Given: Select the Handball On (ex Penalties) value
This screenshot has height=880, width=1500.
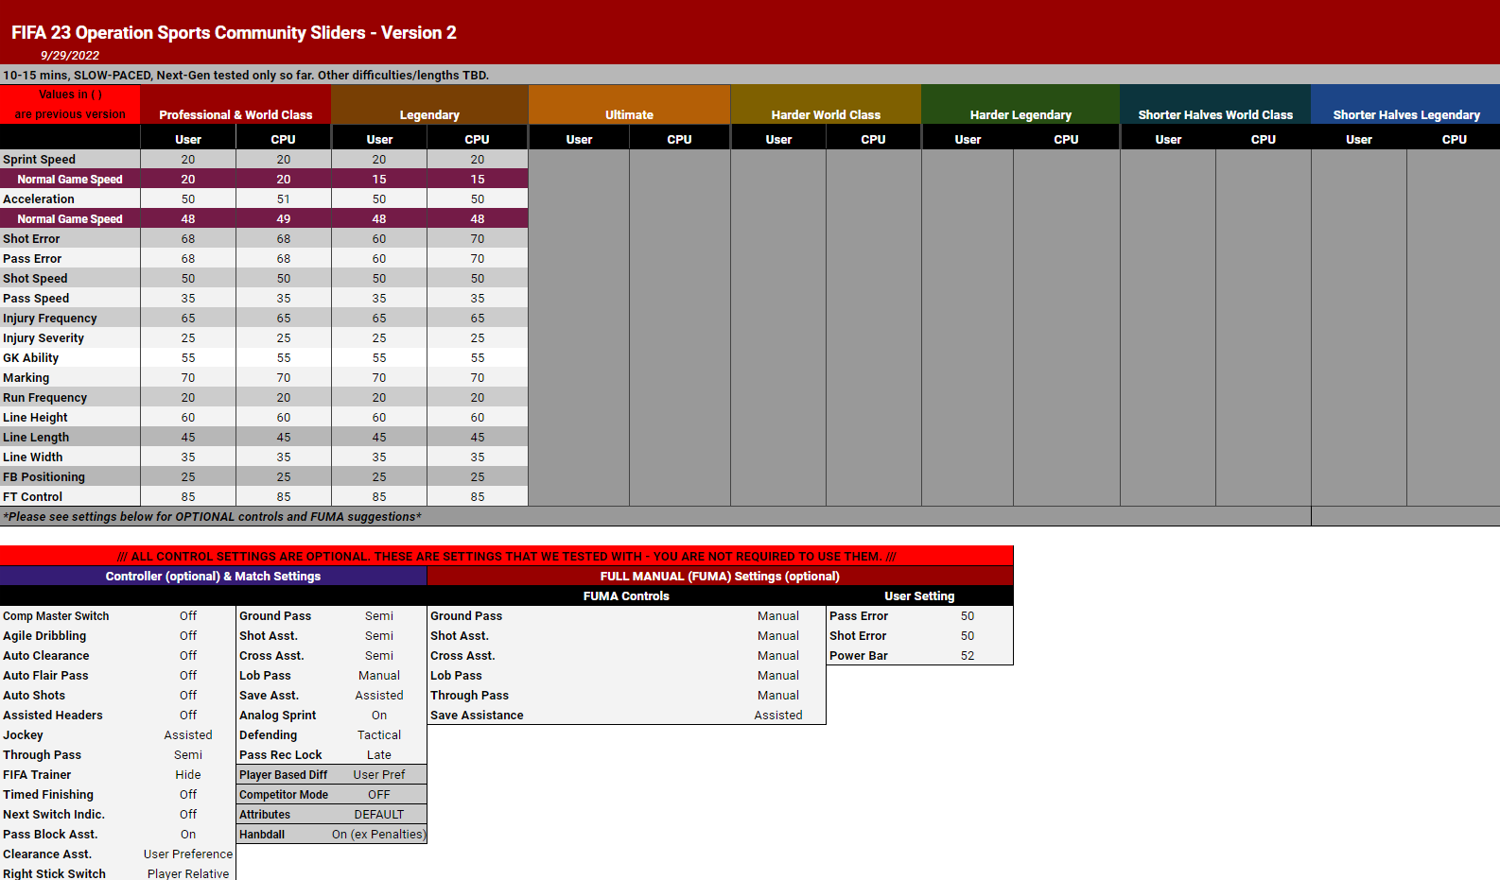Looking at the screenshot, I should [x=378, y=835].
